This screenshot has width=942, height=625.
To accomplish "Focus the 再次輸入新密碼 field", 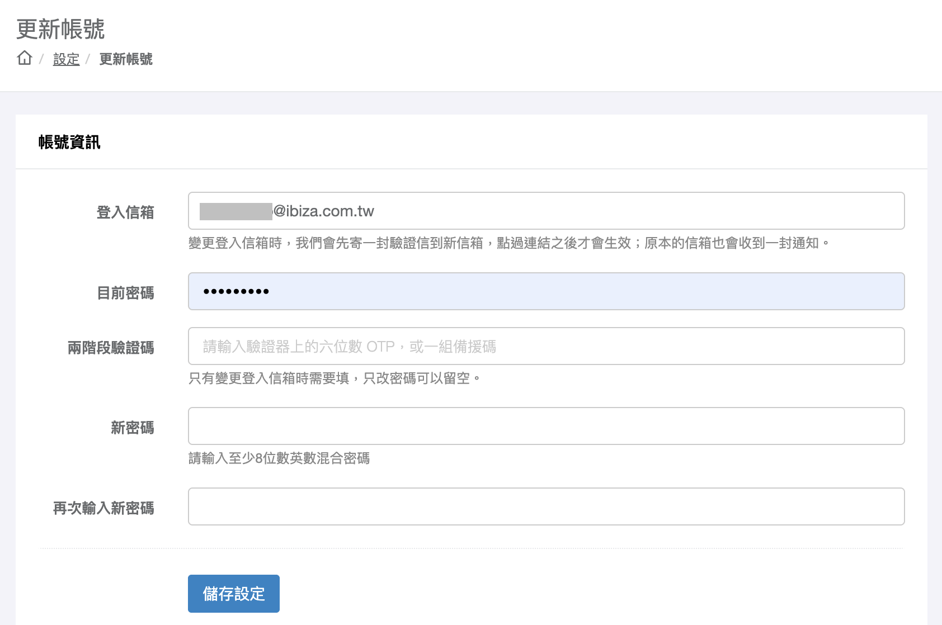I will click(546, 506).
